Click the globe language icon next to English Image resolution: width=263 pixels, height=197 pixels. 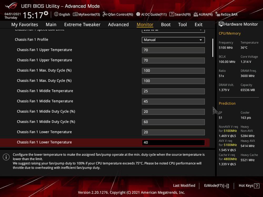[x=56, y=14]
